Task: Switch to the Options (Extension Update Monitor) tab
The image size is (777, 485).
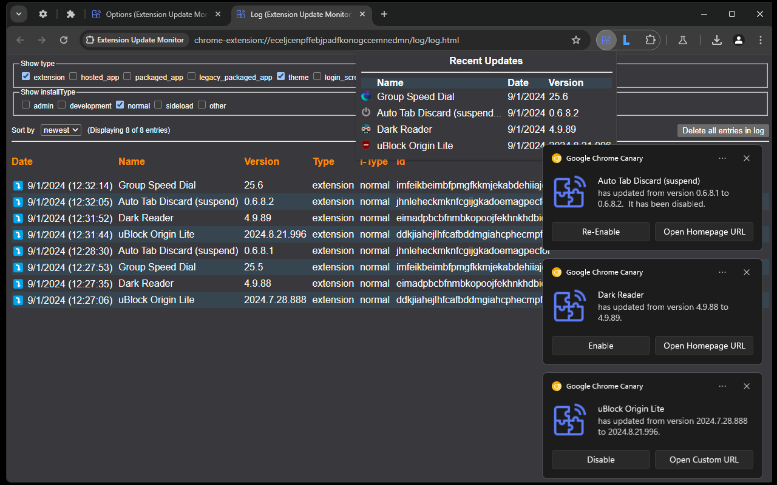Action: tap(157, 14)
